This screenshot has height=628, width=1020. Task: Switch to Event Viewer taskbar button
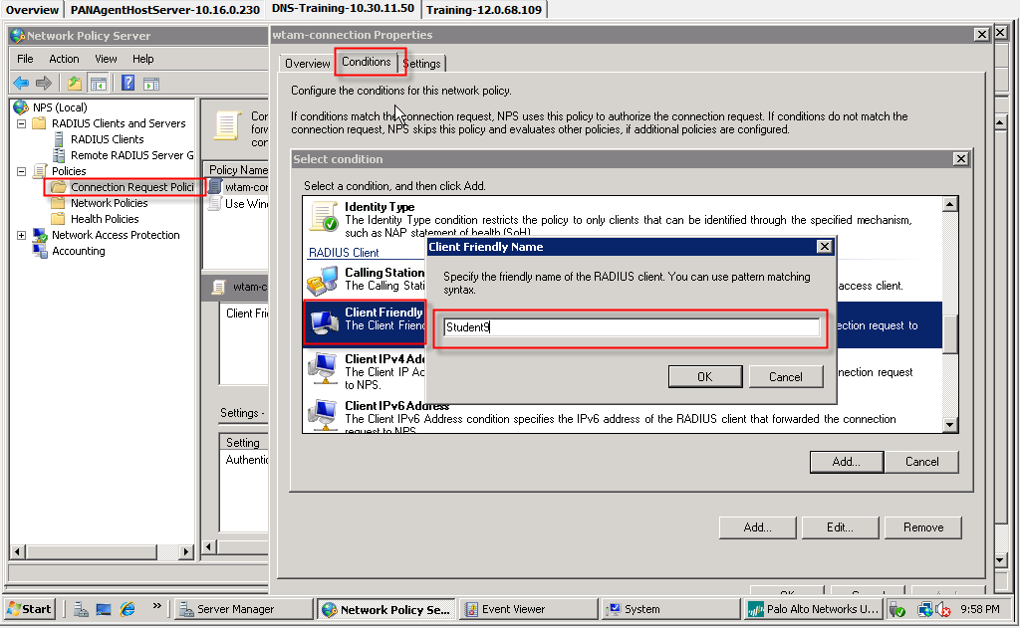[530, 609]
